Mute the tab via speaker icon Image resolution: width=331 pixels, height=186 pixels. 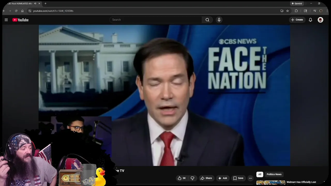coord(35,4)
